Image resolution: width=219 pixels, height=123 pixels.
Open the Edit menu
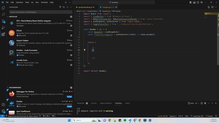tap(12, 2)
